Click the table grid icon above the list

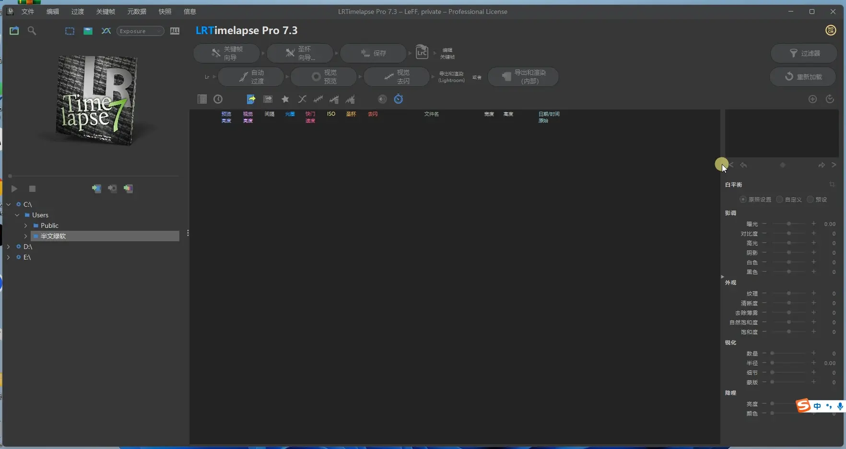(202, 99)
